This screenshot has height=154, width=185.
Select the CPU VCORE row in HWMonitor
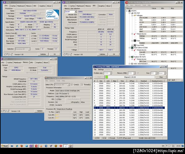click(161, 18)
